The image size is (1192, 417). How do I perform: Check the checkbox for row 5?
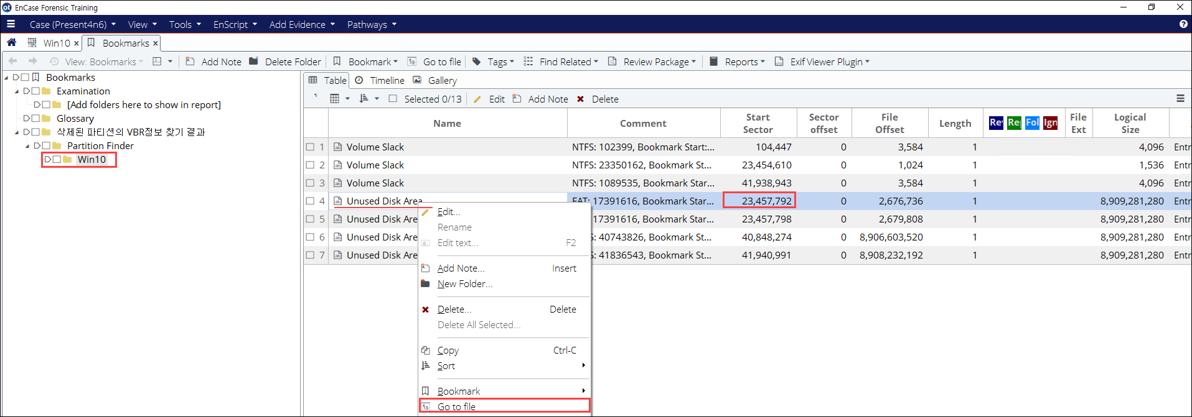(310, 219)
